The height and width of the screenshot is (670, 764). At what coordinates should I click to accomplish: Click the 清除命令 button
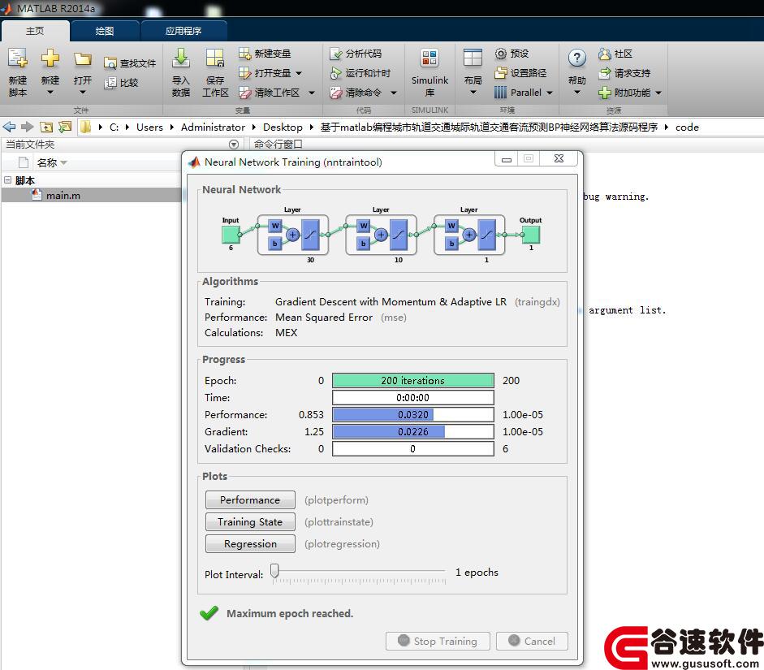[x=356, y=93]
